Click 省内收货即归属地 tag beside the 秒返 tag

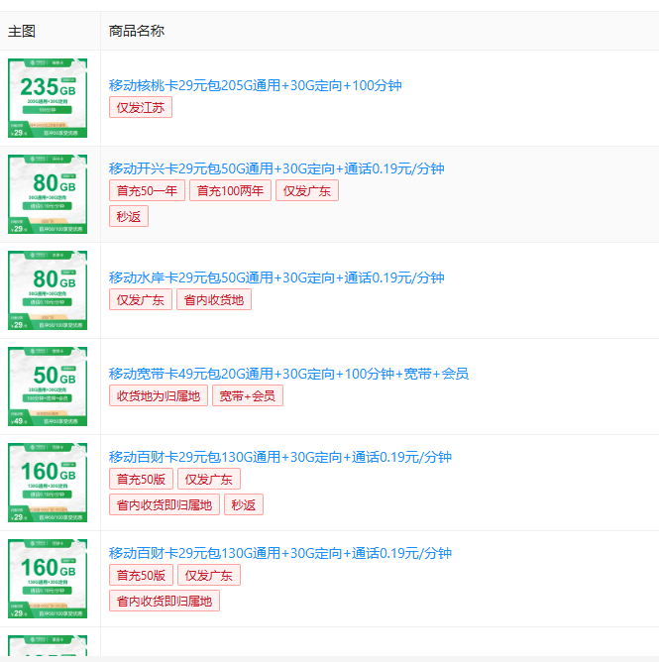click(165, 504)
